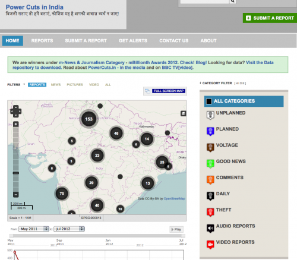Image resolution: width=297 pixels, height=260 pixels.
Task: Click the map pan control arrows
Action: 16,111
